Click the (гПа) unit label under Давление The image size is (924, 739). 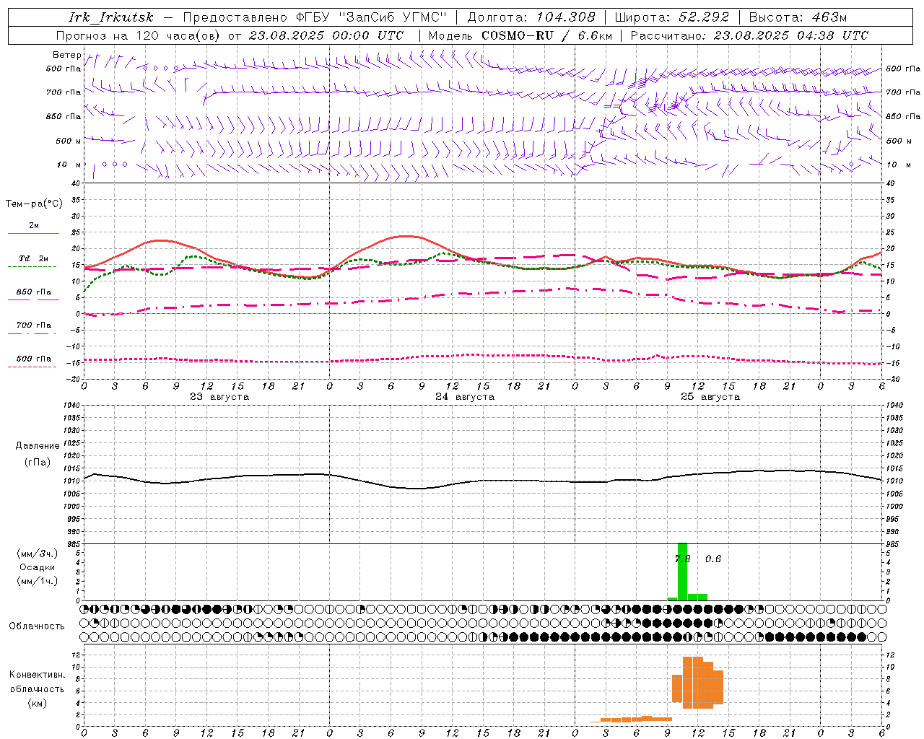point(38,462)
